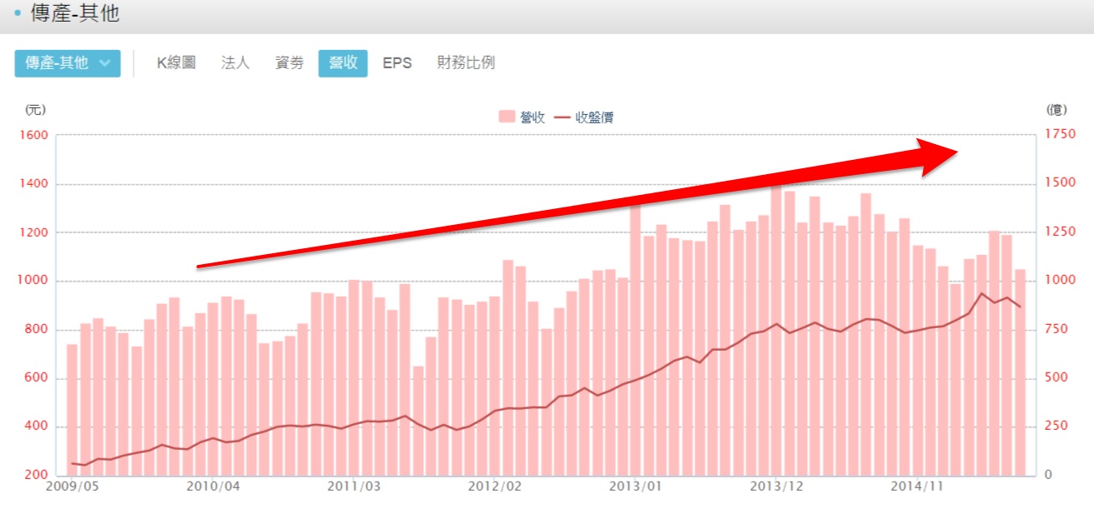Show the EPS chart tab
This screenshot has width=1094, height=514.
point(397,63)
